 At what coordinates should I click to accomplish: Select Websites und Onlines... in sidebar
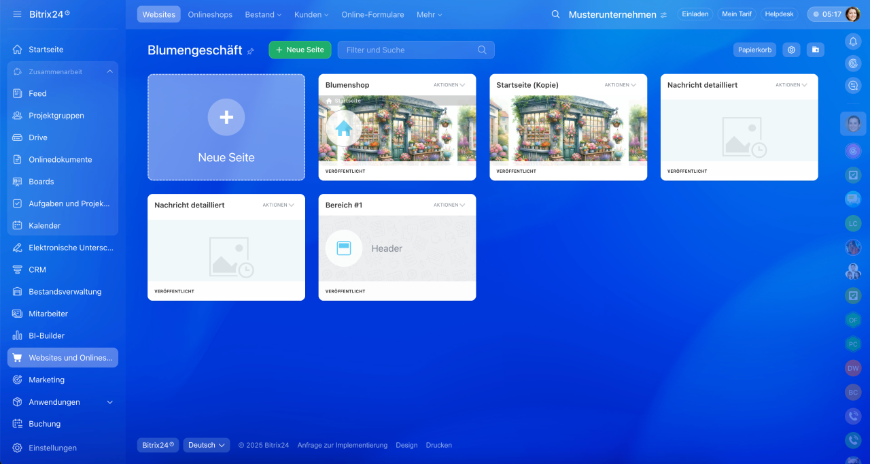coord(63,358)
